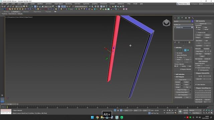Image resolution: width=214 pixels, height=120 pixels.
Task: Switch to the Modify command panel
Action: (179, 18)
